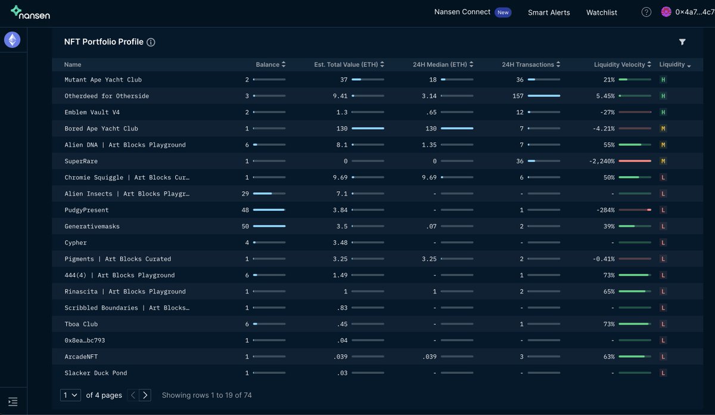Select 'Rinascita | Art Blocks Playground' name
This screenshot has height=415, width=715.
point(125,292)
